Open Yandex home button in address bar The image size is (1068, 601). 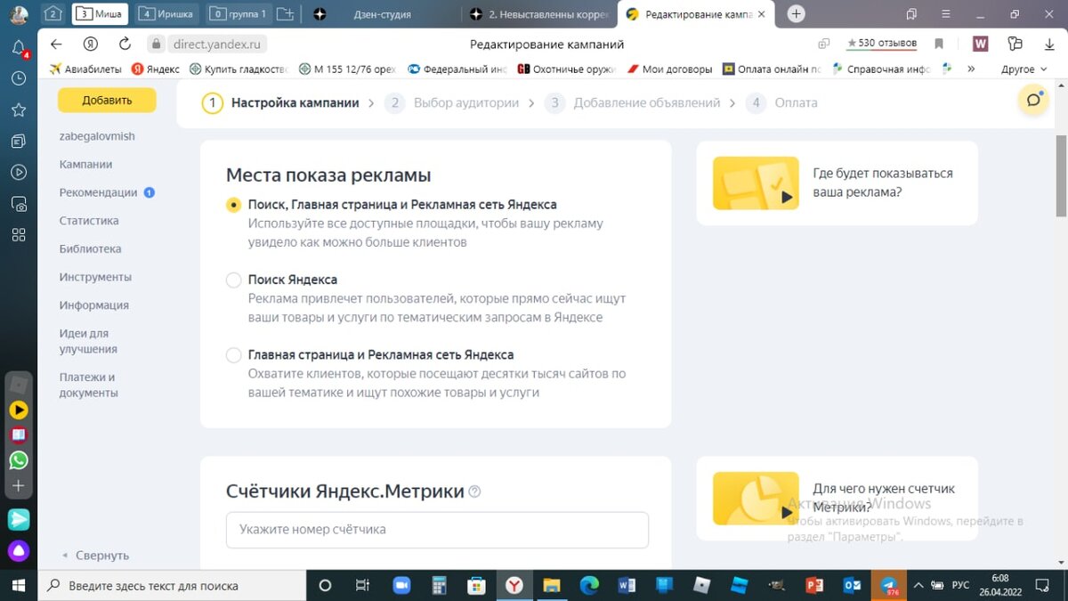coord(90,44)
